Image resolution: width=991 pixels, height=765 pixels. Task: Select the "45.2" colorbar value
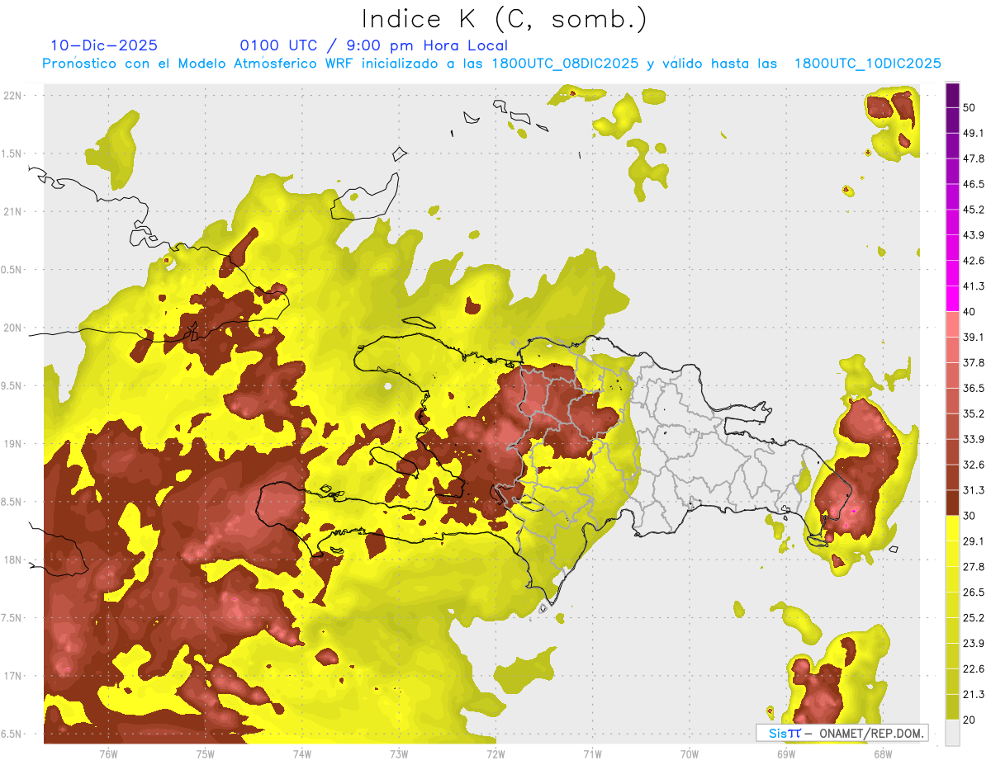tap(974, 210)
